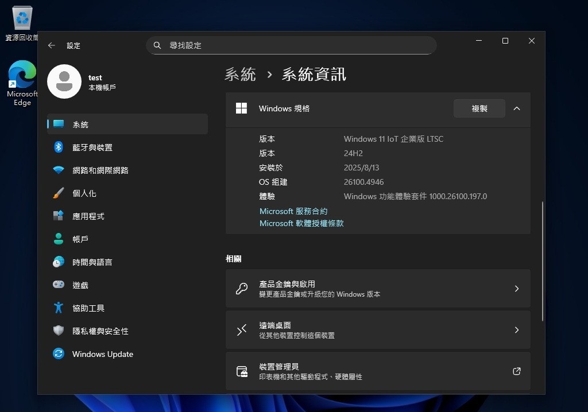Collapse the Windows 規格 section chevron
Viewport: 588px width, 412px height.
(517, 108)
